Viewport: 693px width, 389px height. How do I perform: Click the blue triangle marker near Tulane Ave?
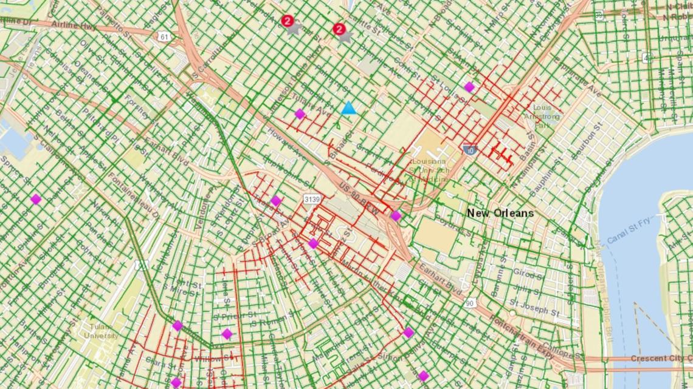[x=349, y=109]
